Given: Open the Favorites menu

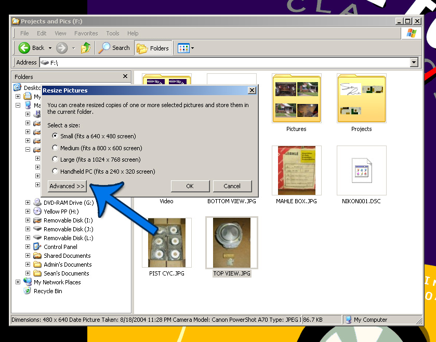Looking at the screenshot, I should click(86, 33).
